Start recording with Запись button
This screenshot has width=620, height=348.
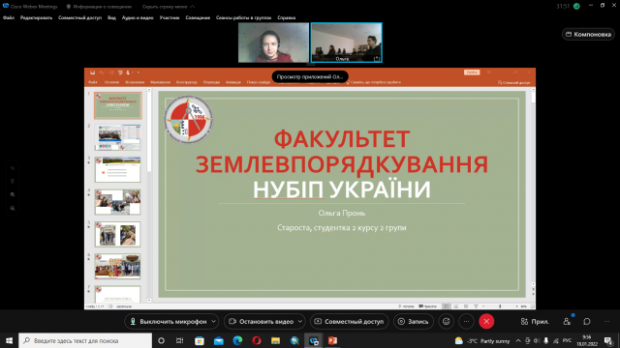point(414,322)
